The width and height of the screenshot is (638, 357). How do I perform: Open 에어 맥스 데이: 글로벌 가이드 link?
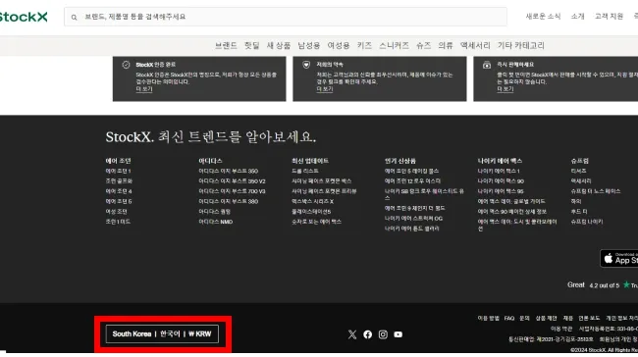511,202
